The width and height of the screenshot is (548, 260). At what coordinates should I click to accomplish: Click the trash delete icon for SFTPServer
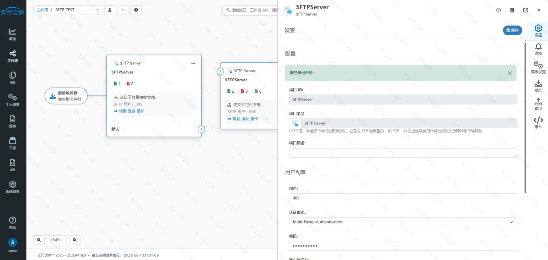click(x=512, y=10)
